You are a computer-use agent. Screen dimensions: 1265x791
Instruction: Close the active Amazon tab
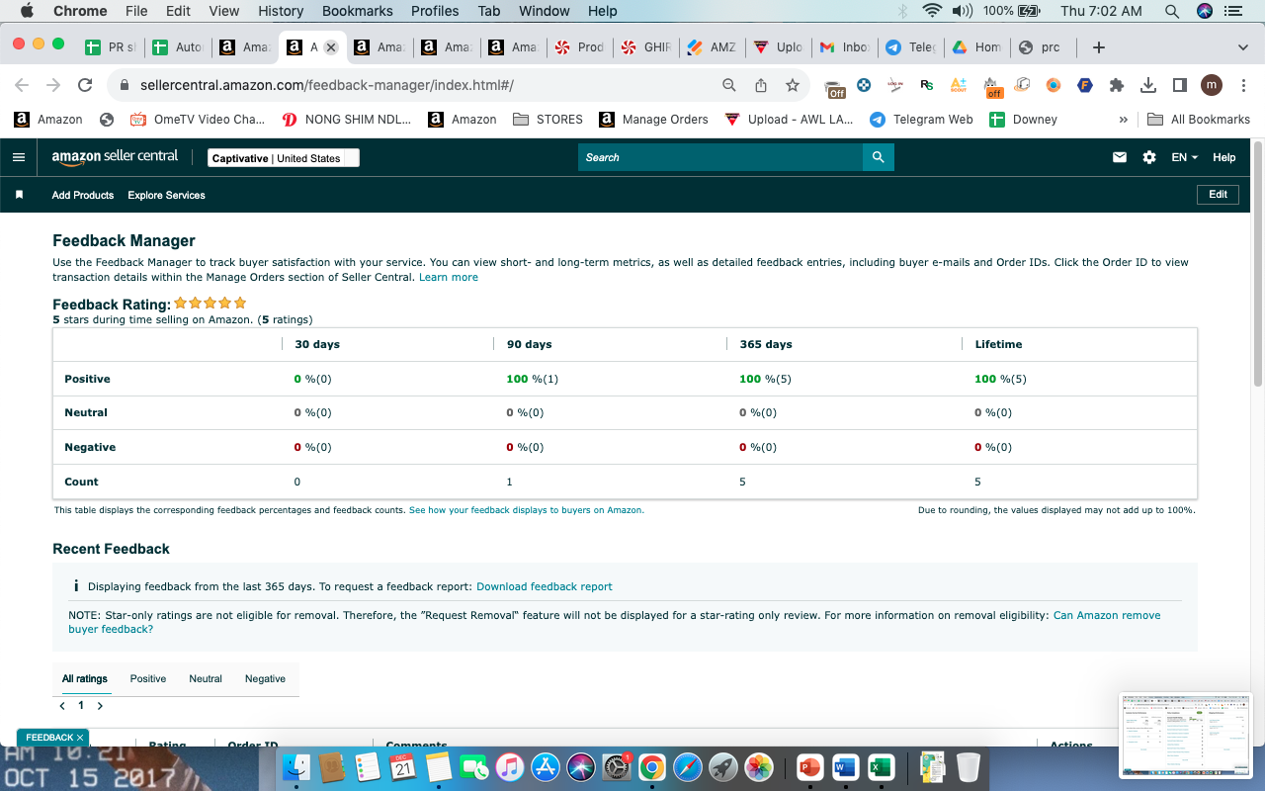pos(331,47)
